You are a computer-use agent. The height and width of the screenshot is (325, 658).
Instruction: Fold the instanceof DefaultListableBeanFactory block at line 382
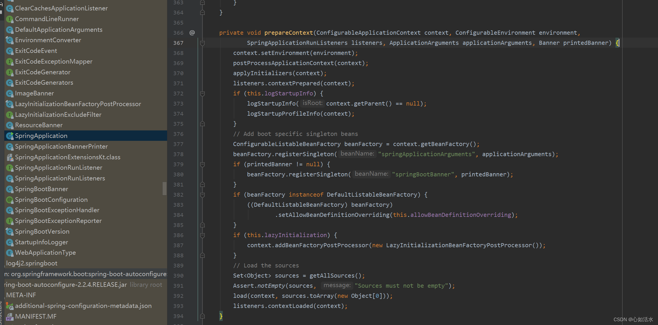202,195
